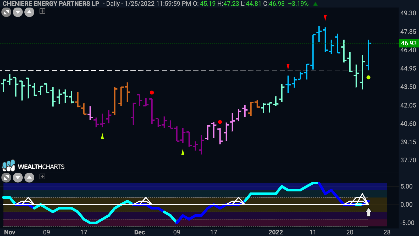Click the Nov date axis label
This screenshot has height=236, width=419.
10,232
